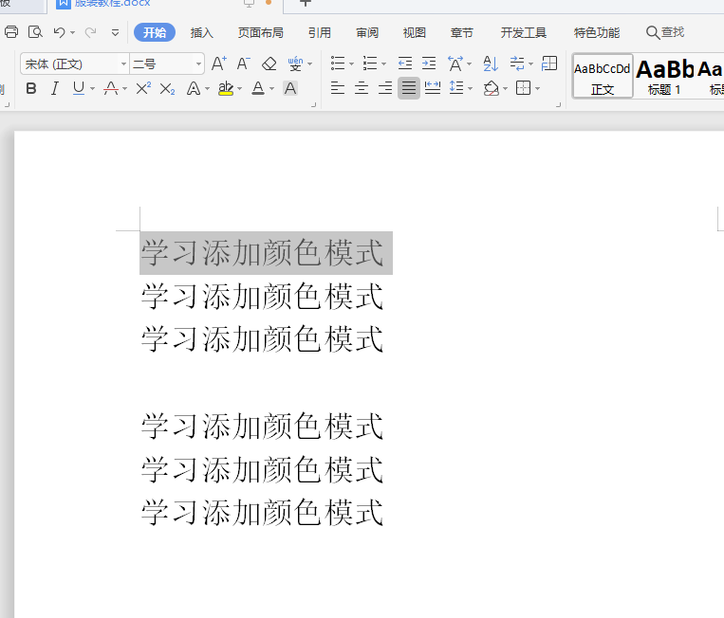Open undo history dropdown arrow
Image resolution: width=724 pixels, height=618 pixels.
click(72, 33)
